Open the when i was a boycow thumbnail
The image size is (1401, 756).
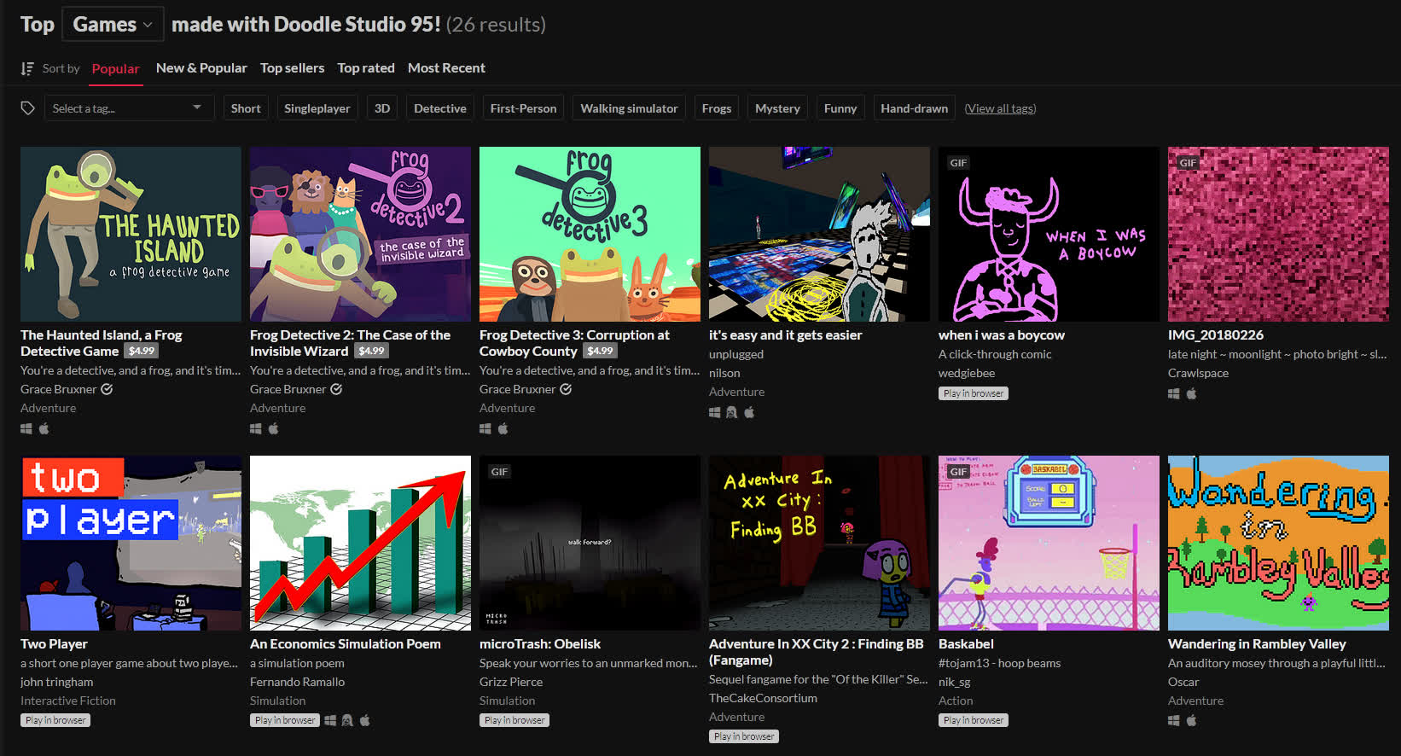point(1049,234)
